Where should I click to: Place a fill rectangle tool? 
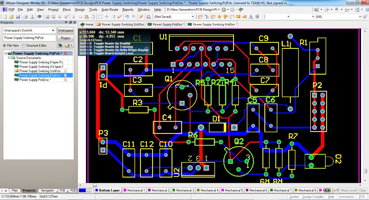coord(238,17)
